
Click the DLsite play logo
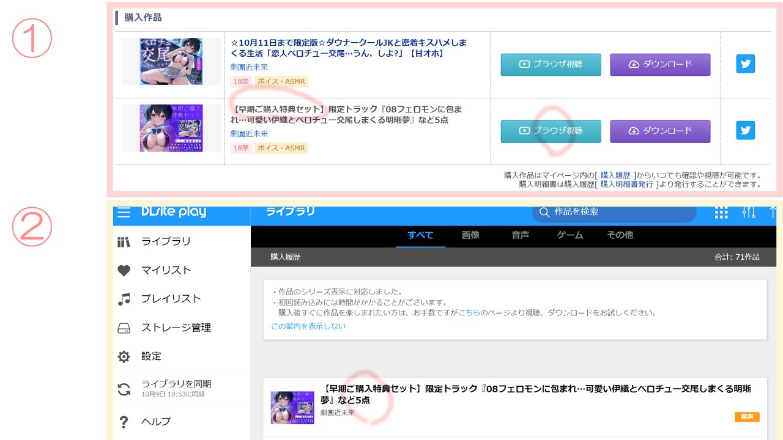(174, 212)
